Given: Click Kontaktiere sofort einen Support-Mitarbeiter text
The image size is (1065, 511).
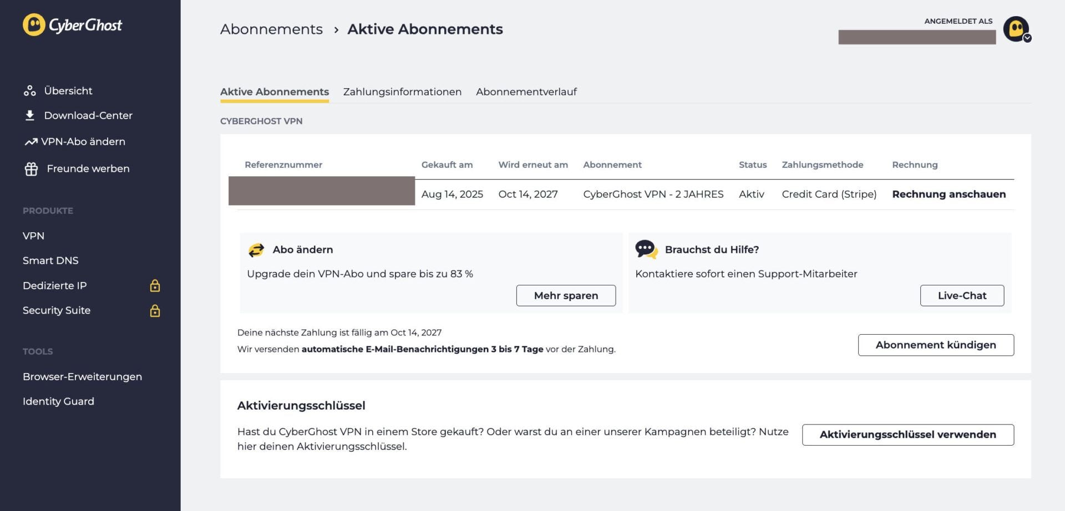Looking at the screenshot, I should (x=746, y=274).
